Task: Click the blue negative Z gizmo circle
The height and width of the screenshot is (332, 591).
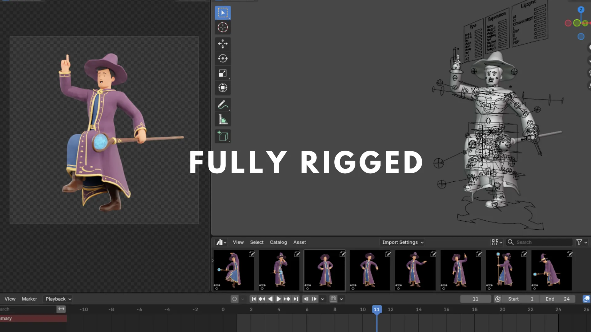Action: coord(581,37)
